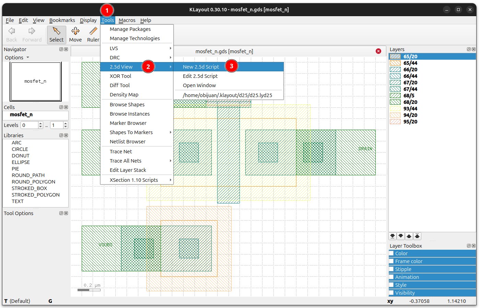Choose New 2.5d Script from submenu
Screen dimensions: 480x308
(229, 67)
